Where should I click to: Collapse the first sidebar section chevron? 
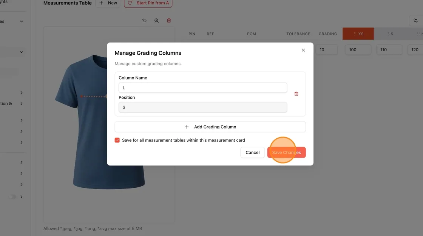tap(21, 21)
